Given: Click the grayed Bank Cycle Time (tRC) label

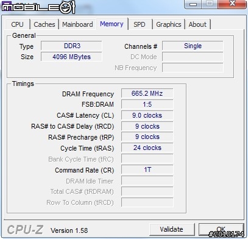Looking at the screenshot, I should point(81,159).
